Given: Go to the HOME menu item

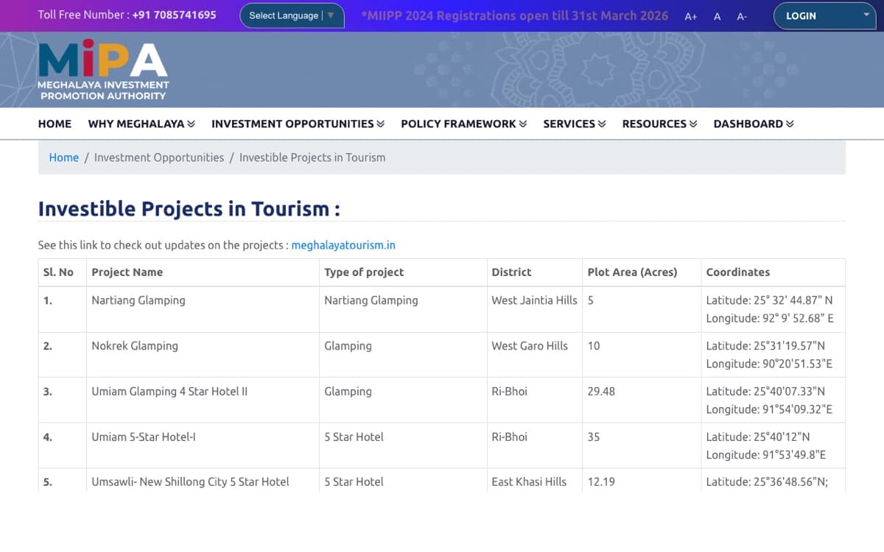Looking at the screenshot, I should [x=55, y=124].
